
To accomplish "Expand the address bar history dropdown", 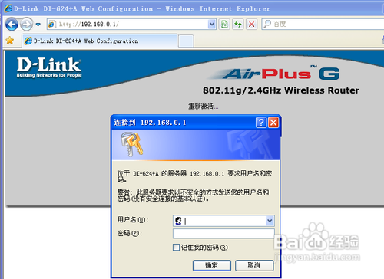I will click(x=212, y=25).
